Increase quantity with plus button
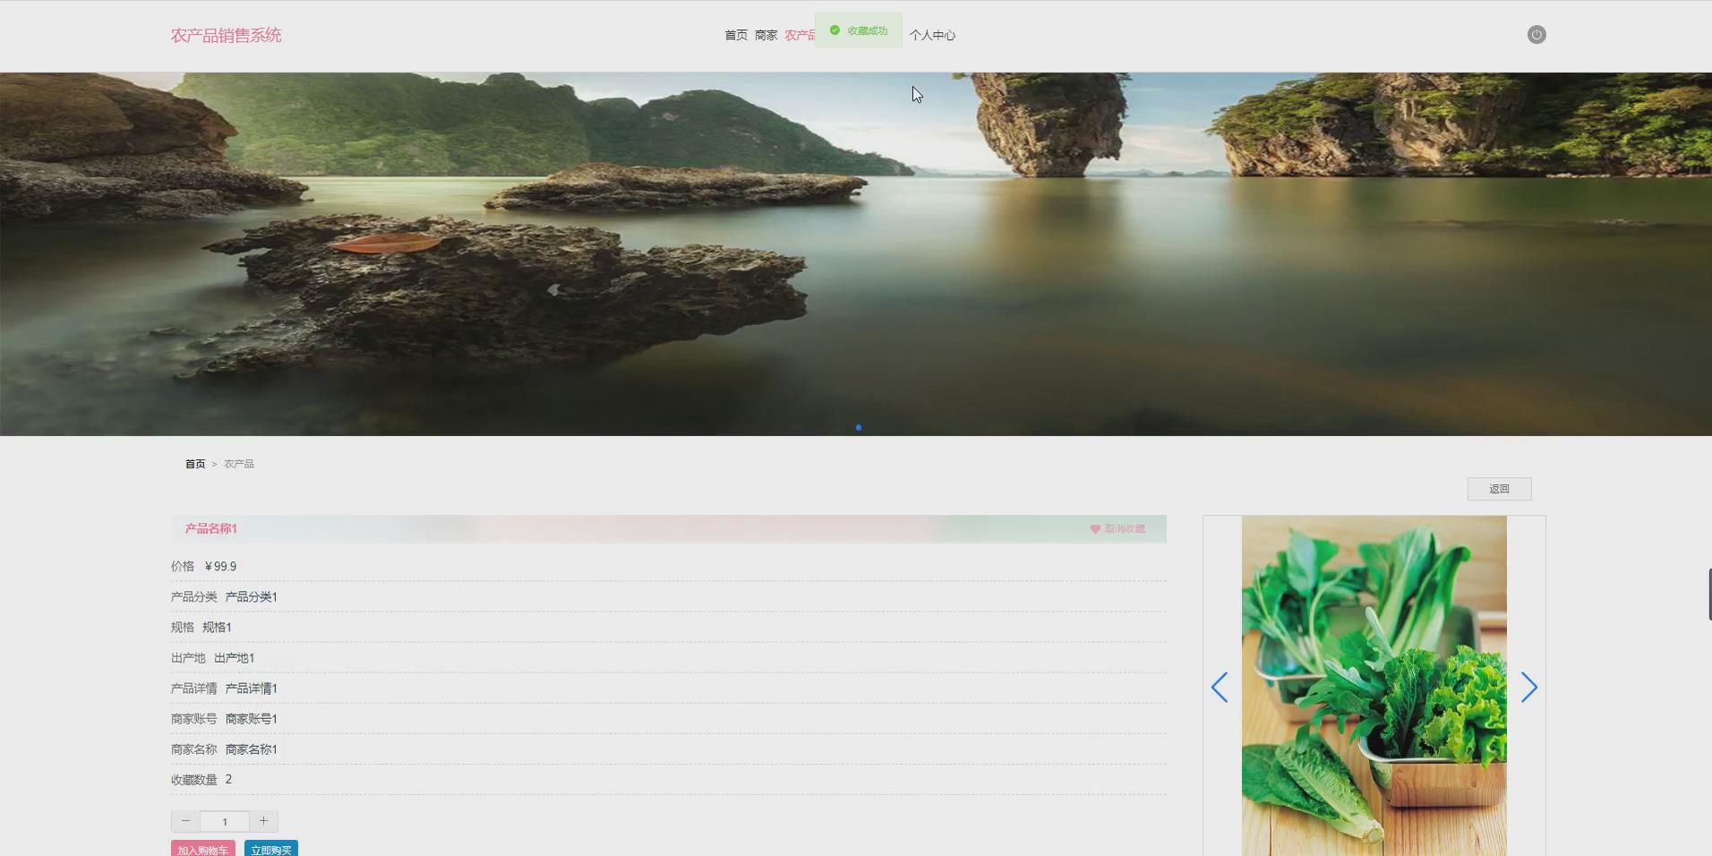 pos(263,821)
